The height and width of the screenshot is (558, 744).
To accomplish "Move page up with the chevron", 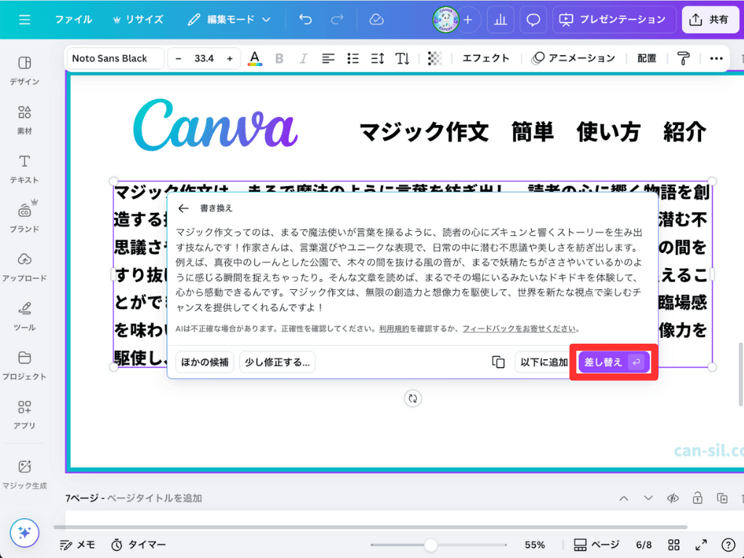I will click(623, 498).
